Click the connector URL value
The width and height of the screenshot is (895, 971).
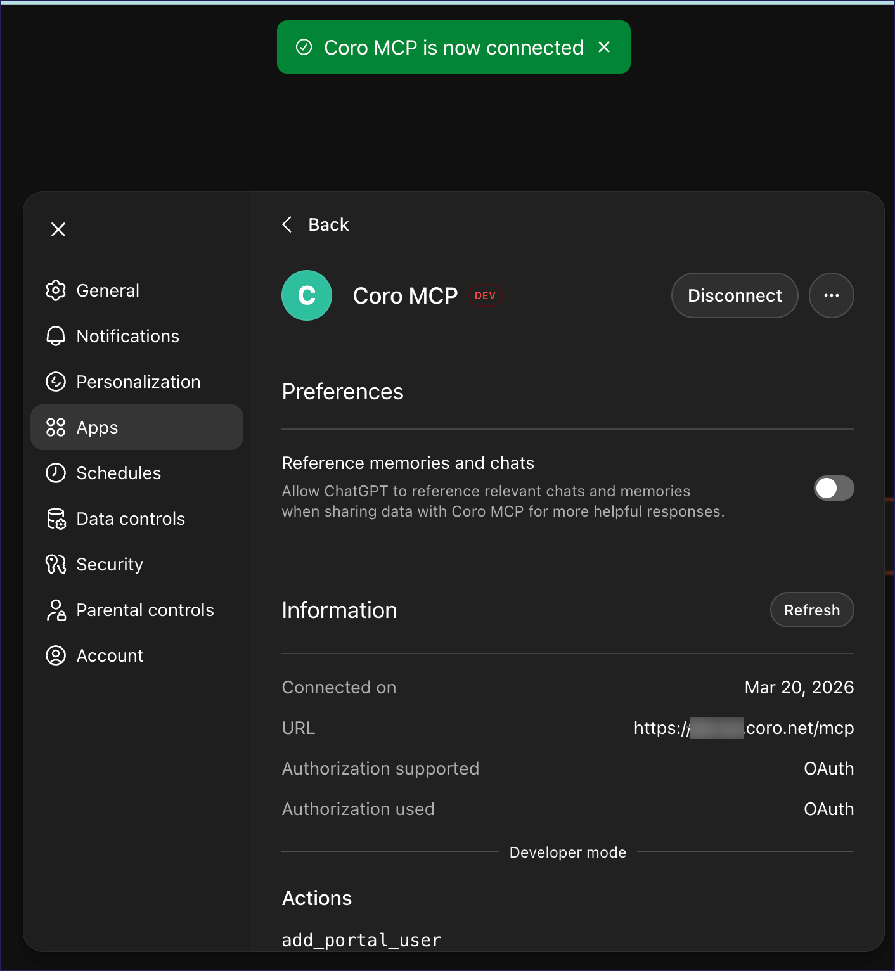[743, 728]
